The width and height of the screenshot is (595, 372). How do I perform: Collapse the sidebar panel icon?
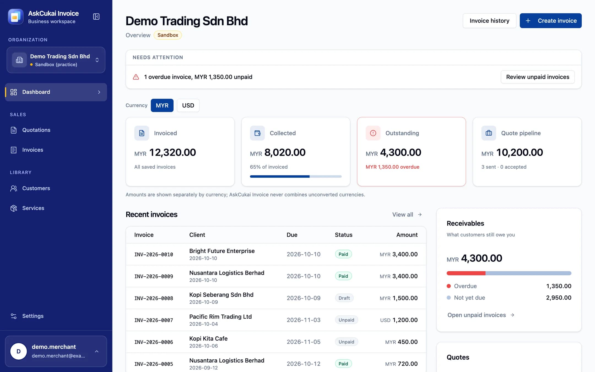96,17
